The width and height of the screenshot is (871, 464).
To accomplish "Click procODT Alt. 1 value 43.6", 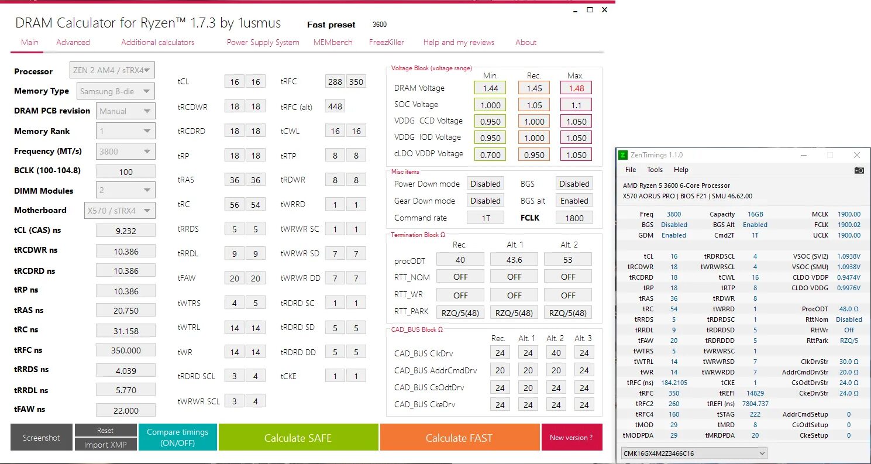I will click(514, 259).
